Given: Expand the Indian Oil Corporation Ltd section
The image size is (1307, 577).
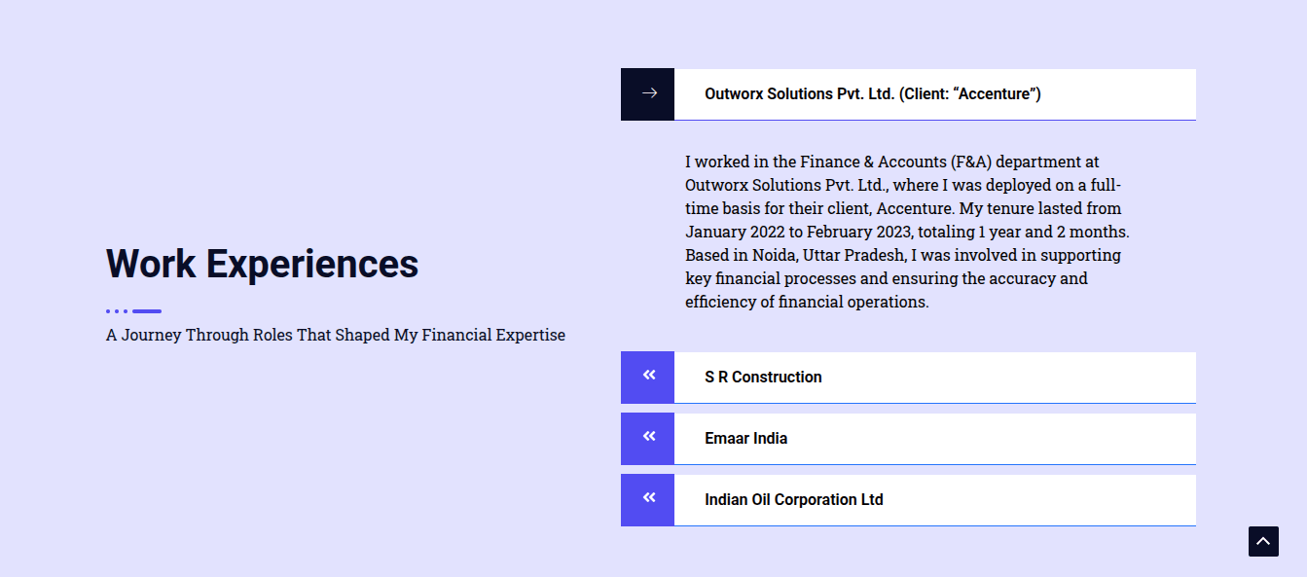Looking at the screenshot, I should (793, 500).
